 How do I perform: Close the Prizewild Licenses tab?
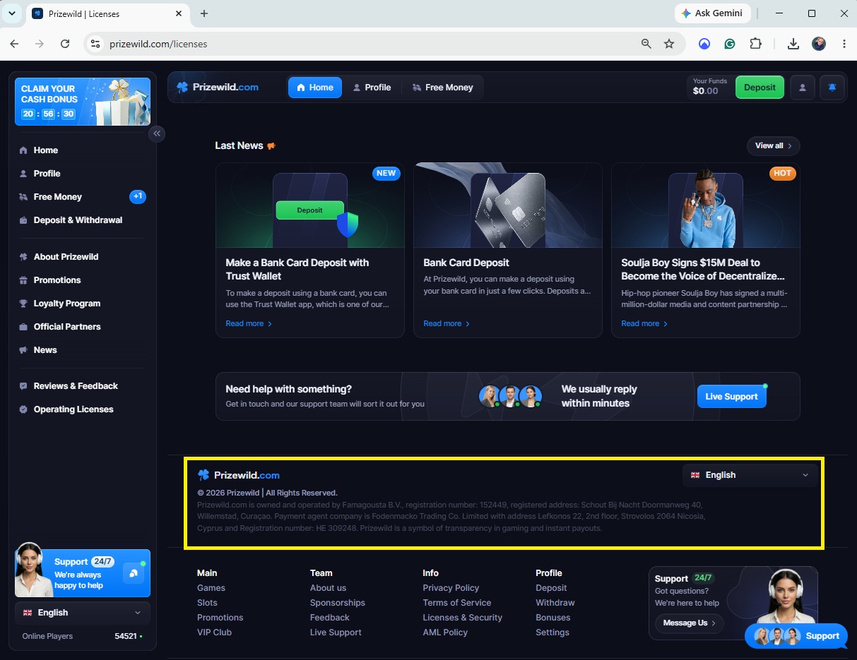tap(179, 13)
